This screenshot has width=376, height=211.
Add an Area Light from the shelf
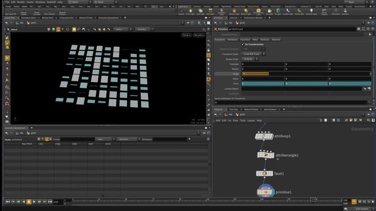pos(210,12)
